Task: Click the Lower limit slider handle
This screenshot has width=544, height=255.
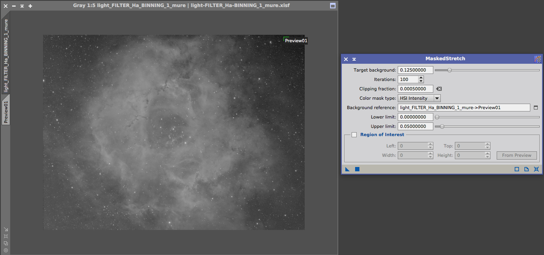Action: point(437,117)
